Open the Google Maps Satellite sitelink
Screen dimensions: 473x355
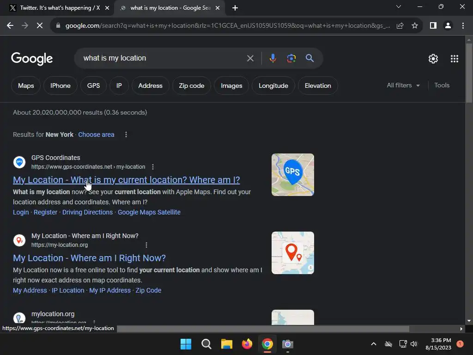pos(149,212)
